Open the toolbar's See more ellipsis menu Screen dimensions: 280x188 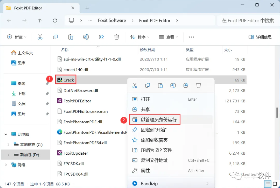click(x=191, y=37)
